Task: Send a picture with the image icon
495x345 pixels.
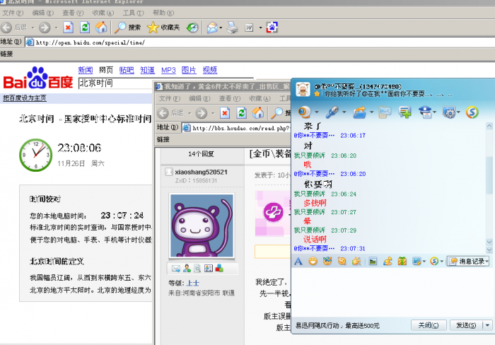Action: [373, 261]
